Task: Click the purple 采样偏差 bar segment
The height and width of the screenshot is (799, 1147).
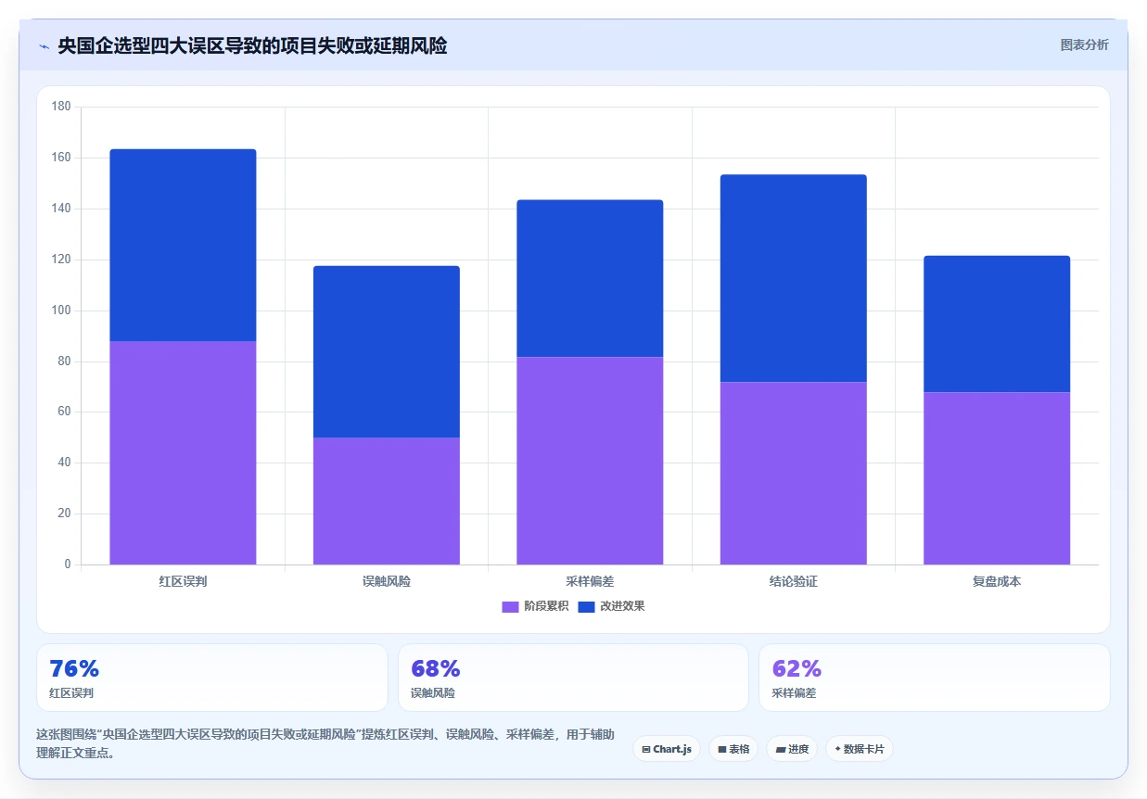Action: coord(590,461)
